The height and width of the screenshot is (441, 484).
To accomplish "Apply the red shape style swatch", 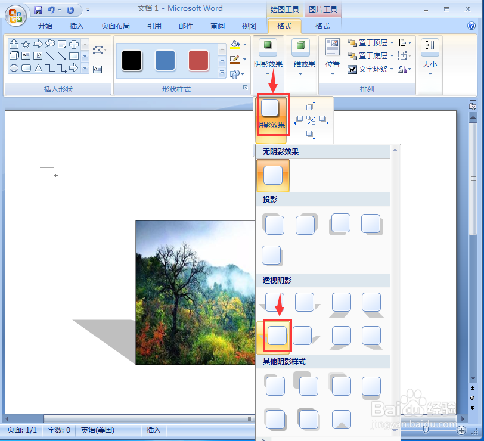I will point(198,60).
